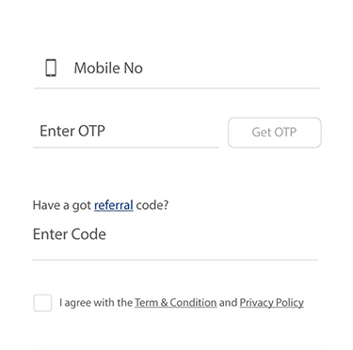
Task: Click the 'I agree with the' label
Action: tap(96, 303)
